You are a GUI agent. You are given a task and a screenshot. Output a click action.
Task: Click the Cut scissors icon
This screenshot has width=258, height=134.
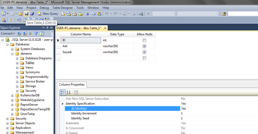87,14
